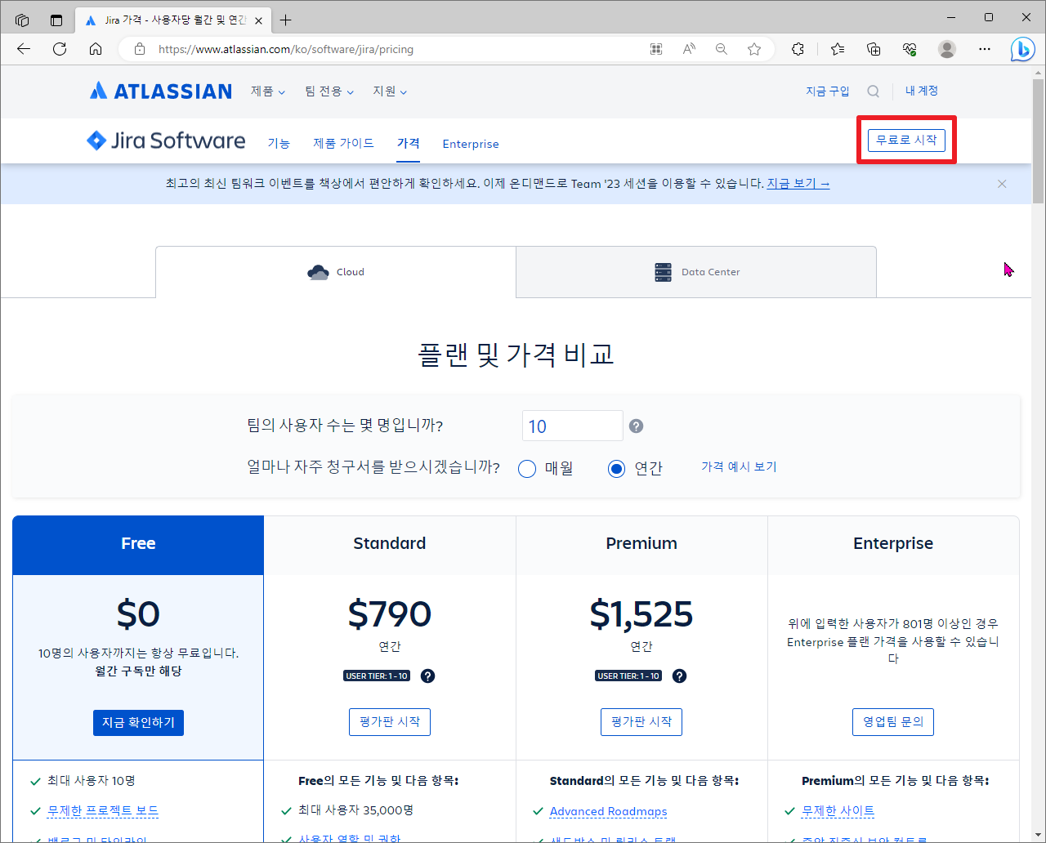Screen dimensions: 1046x843
Task: Go to browser Home icon
Action: [x=96, y=49]
